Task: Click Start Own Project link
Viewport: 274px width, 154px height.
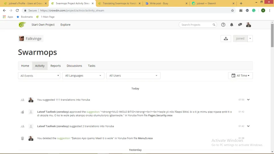Action: click(43, 25)
